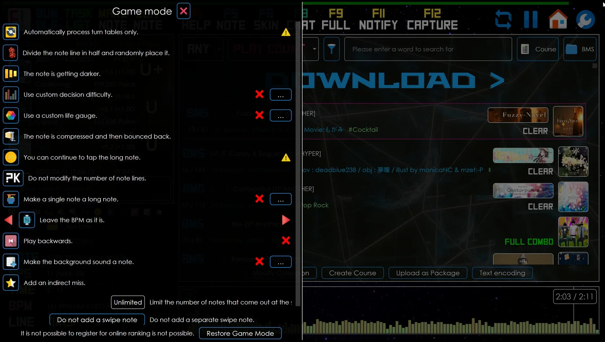The image size is (605, 342).
Task: Click the Restore Game Mode button
Action: pos(240,333)
